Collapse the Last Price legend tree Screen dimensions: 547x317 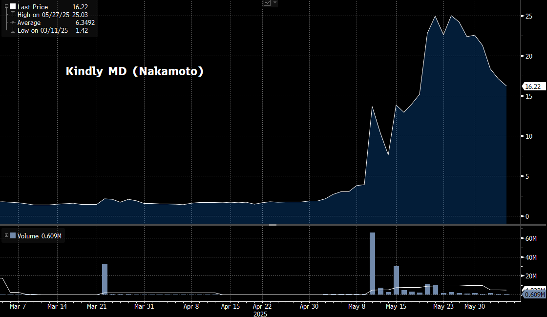click(x=6, y=7)
